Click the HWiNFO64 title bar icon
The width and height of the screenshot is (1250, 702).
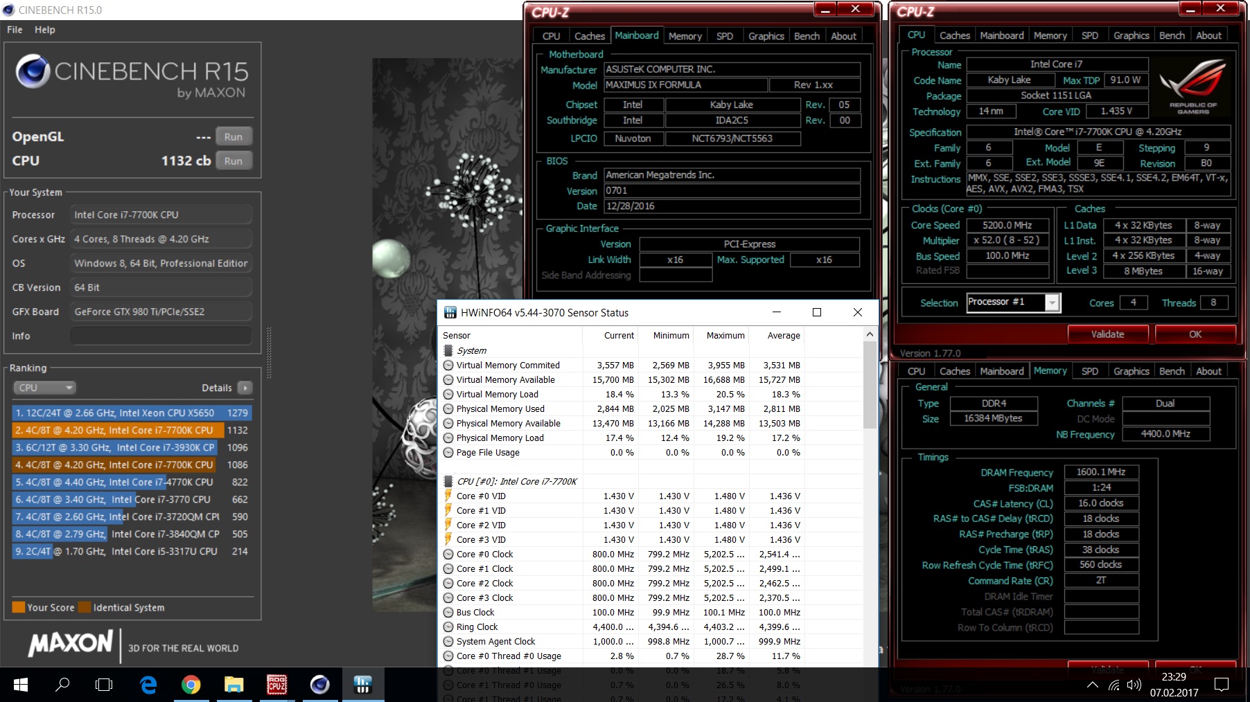[450, 313]
